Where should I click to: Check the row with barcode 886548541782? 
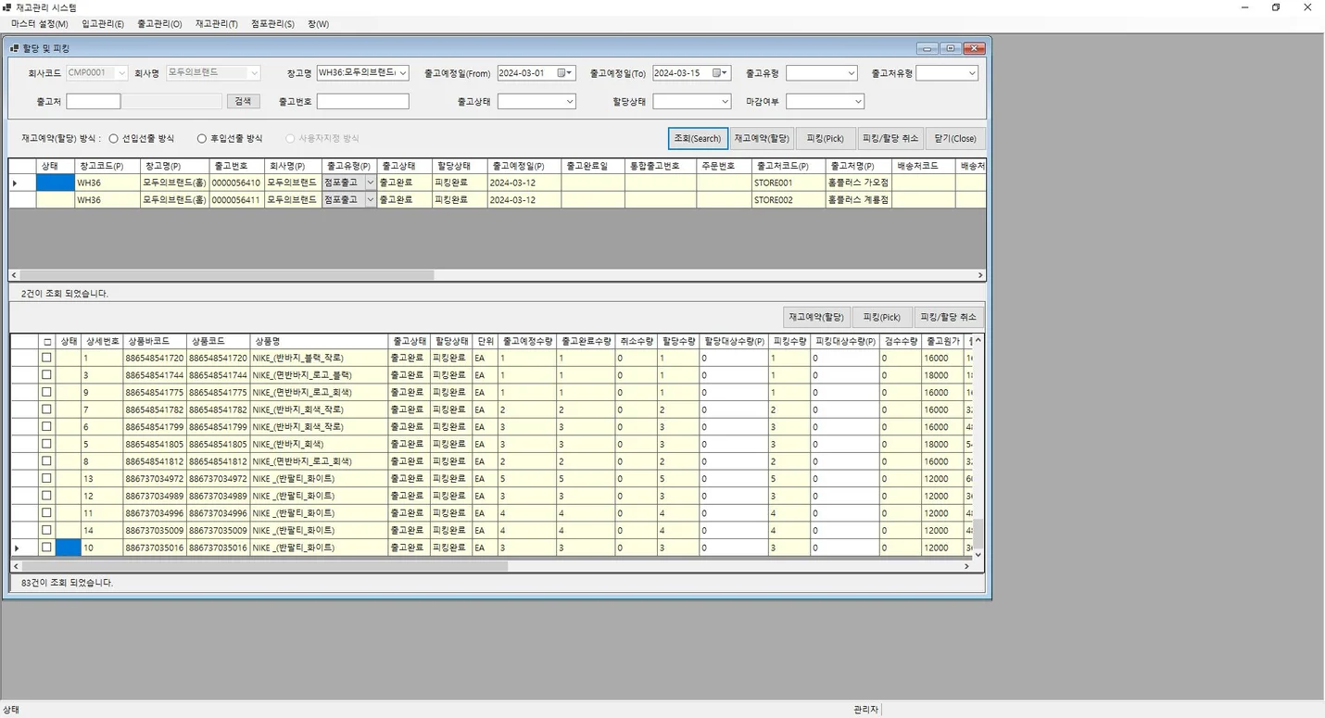point(46,409)
